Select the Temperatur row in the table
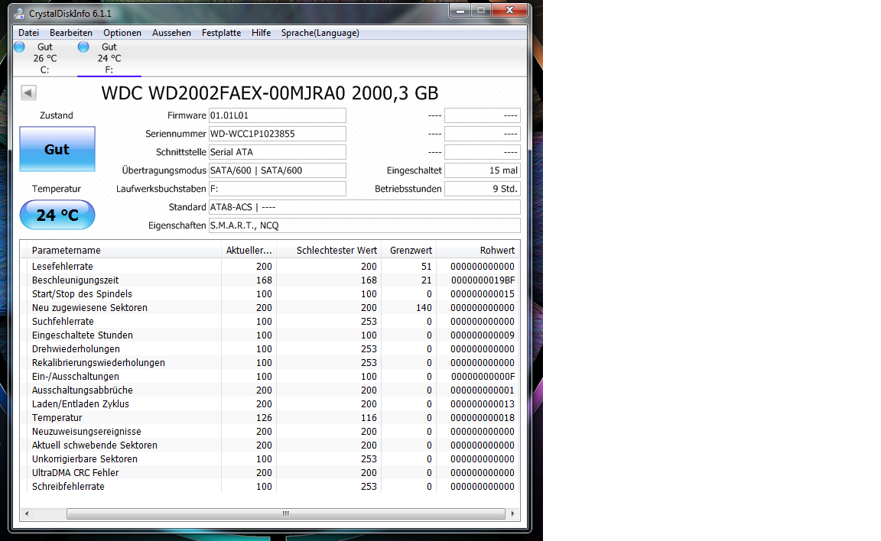This screenshot has height=541, width=881. click(x=270, y=417)
